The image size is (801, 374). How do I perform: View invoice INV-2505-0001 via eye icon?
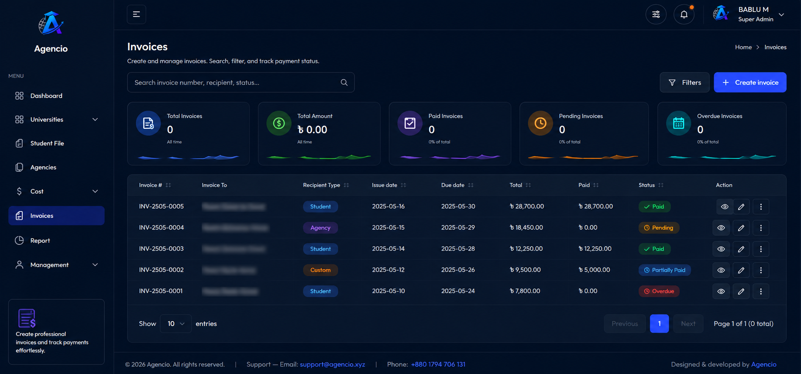point(721,291)
